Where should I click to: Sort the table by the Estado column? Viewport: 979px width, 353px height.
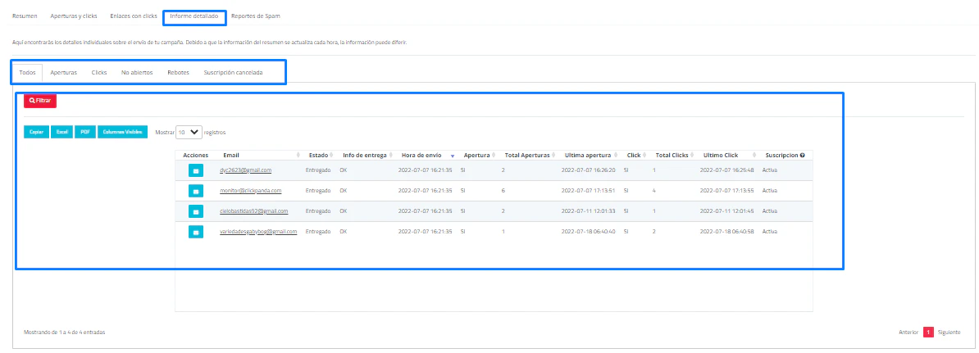tap(321, 155)
